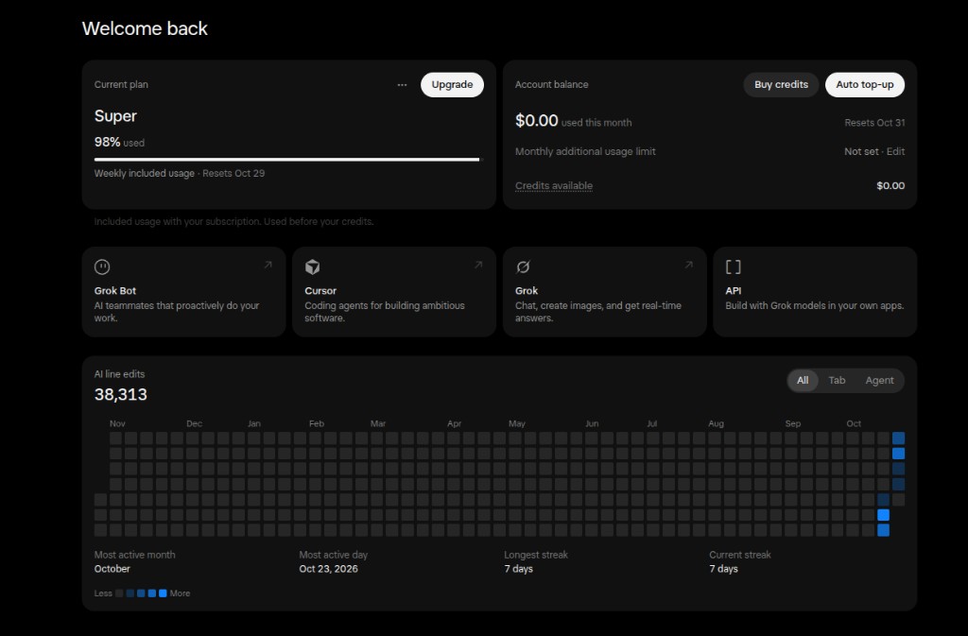Click the "Nov" month label on the heatmap
The image size is (968, 636).
coord(117,423)
